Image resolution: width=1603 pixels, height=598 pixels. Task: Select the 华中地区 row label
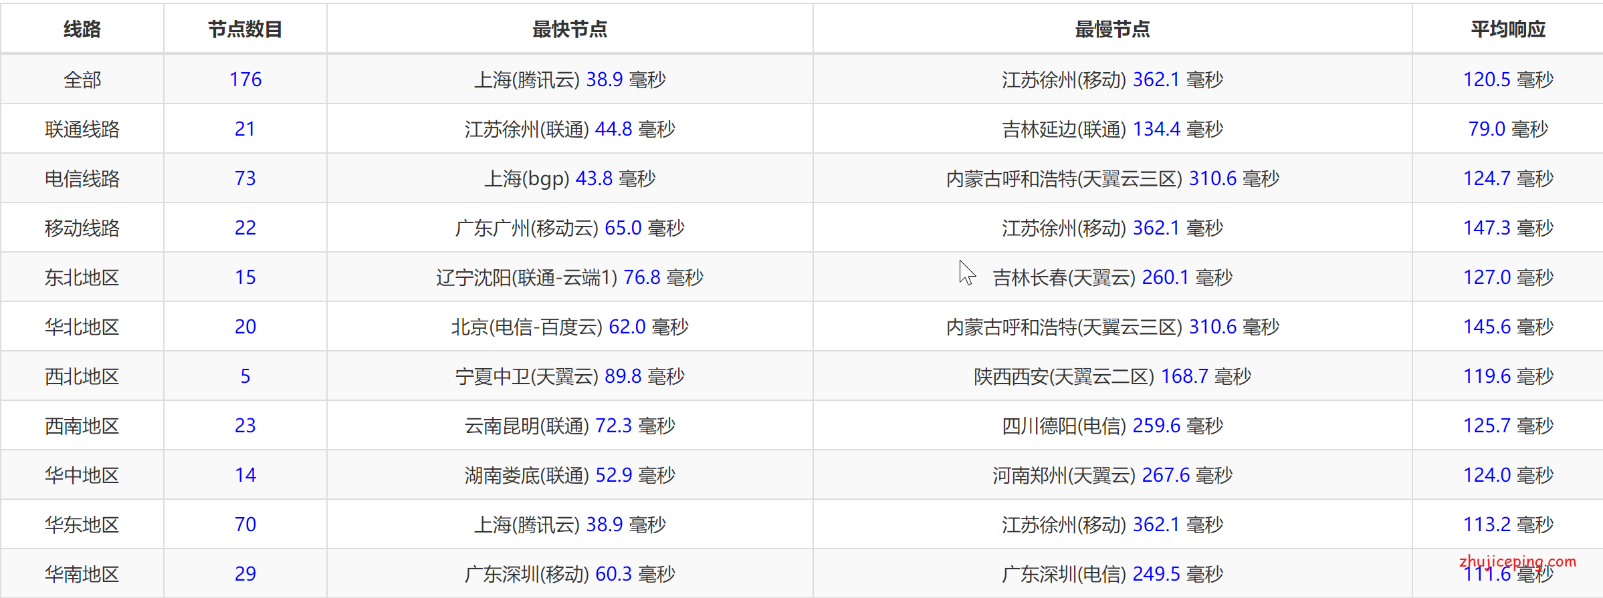coord(82,475)
